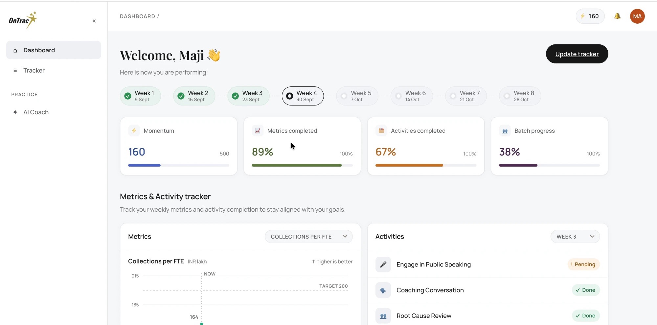
Task: Select Week 8 (28 Oct) step
Action: pos(520,96)
